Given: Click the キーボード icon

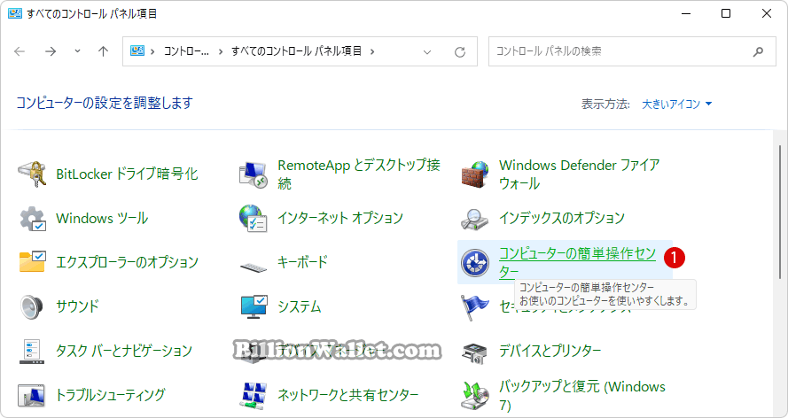Looking at the screenshot, I should [254, 266].
